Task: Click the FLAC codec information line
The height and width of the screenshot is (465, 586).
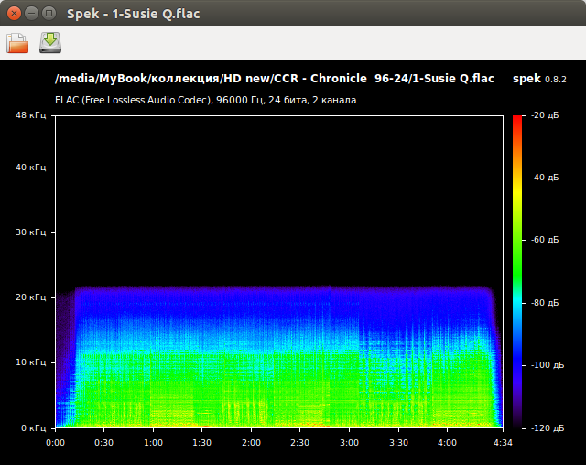Action: [205, 100]
